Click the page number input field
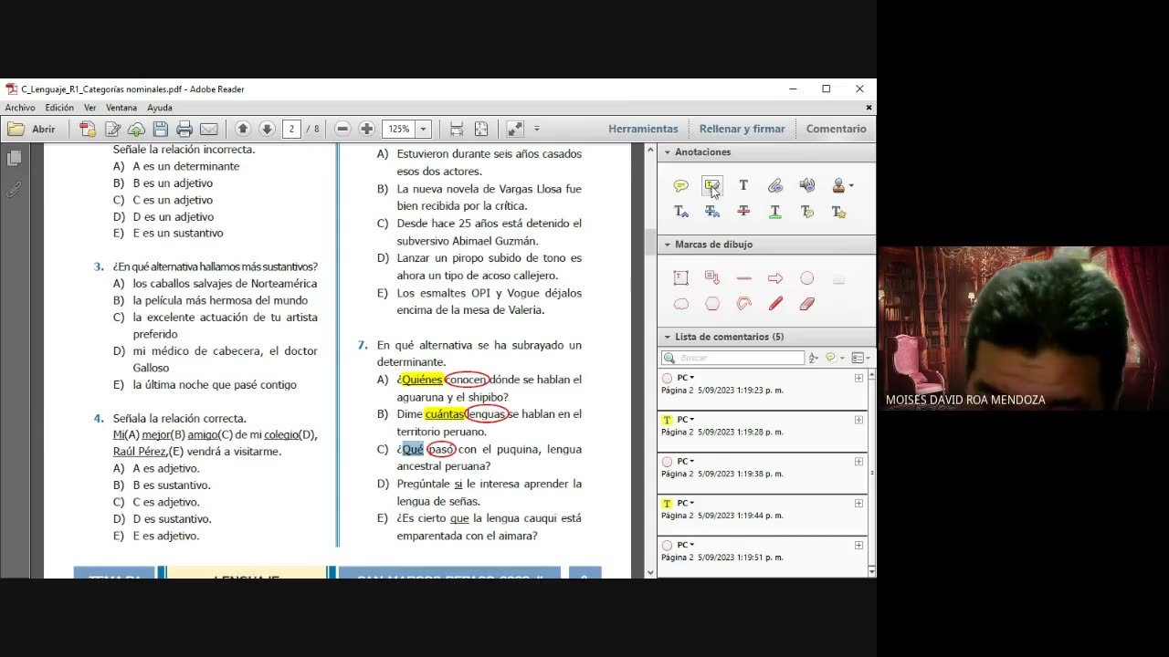 (291, 129)
